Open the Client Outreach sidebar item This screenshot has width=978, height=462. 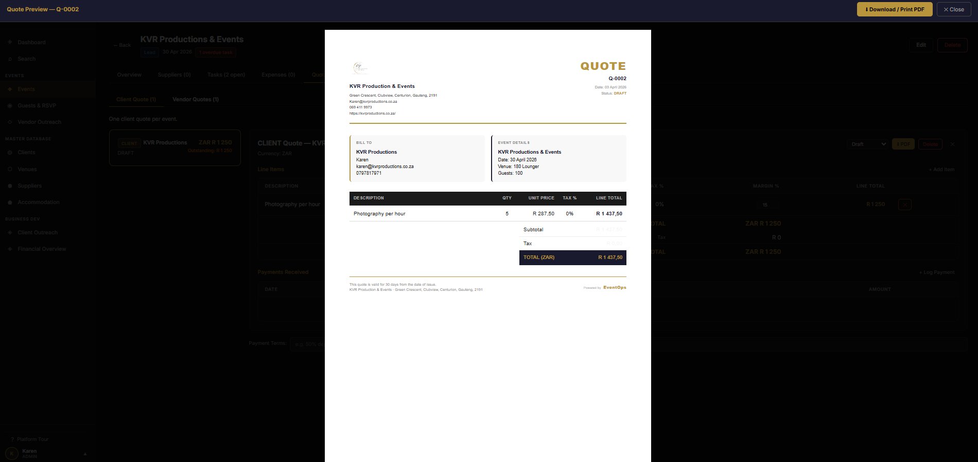[x=38, y=233]
